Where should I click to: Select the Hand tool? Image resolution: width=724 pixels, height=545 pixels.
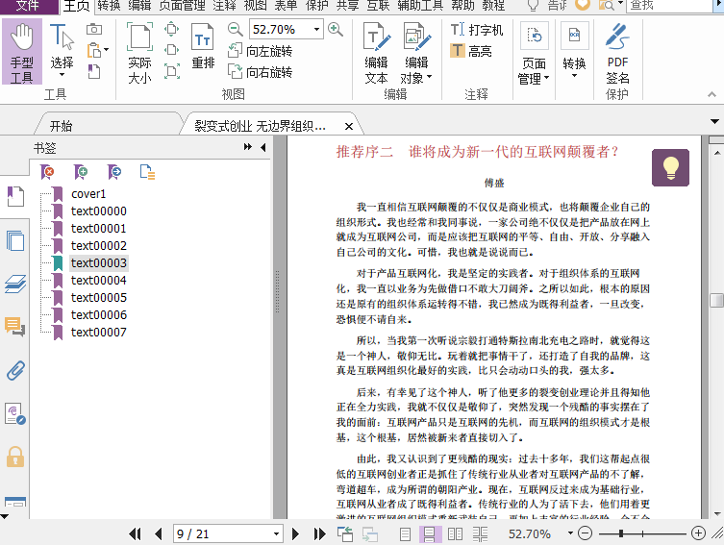[22, 52]
